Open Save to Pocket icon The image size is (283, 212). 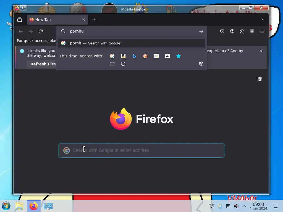[x=222, y=31]
